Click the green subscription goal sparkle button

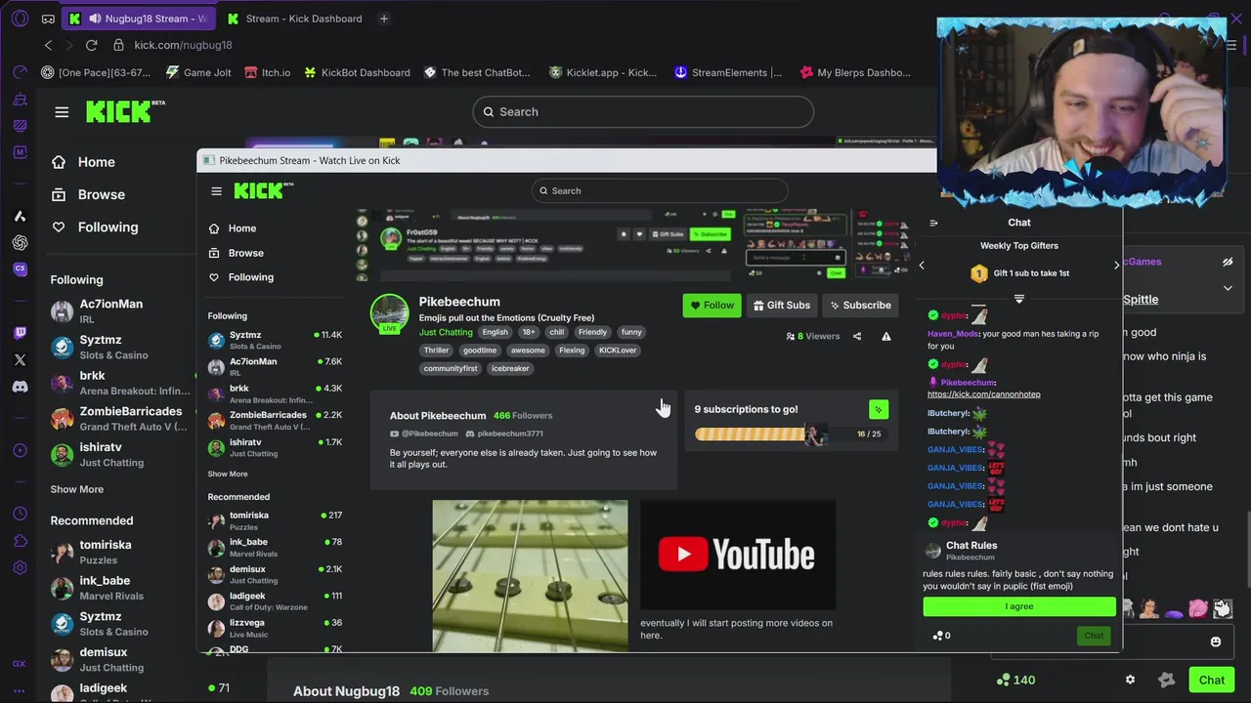[x=879, y=409]
